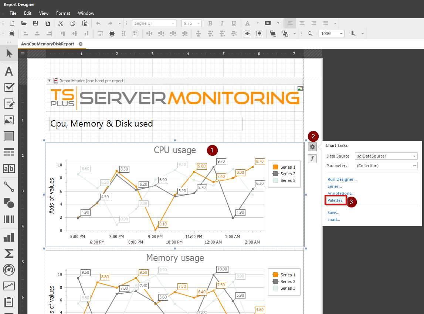Toggle bold formatting
The width and height of the screenshot is (424, 314).
(x=210, y=23)
